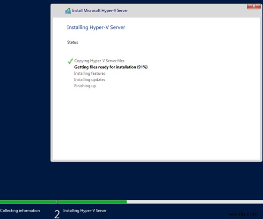The width and height of the screenshot is (263, 219).
Task: Click 'Copying Hyper-V Server files' step
Action: click(99, 61)
